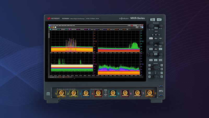
Task: Open the Control menu
Action: click(x=54, y=25)
